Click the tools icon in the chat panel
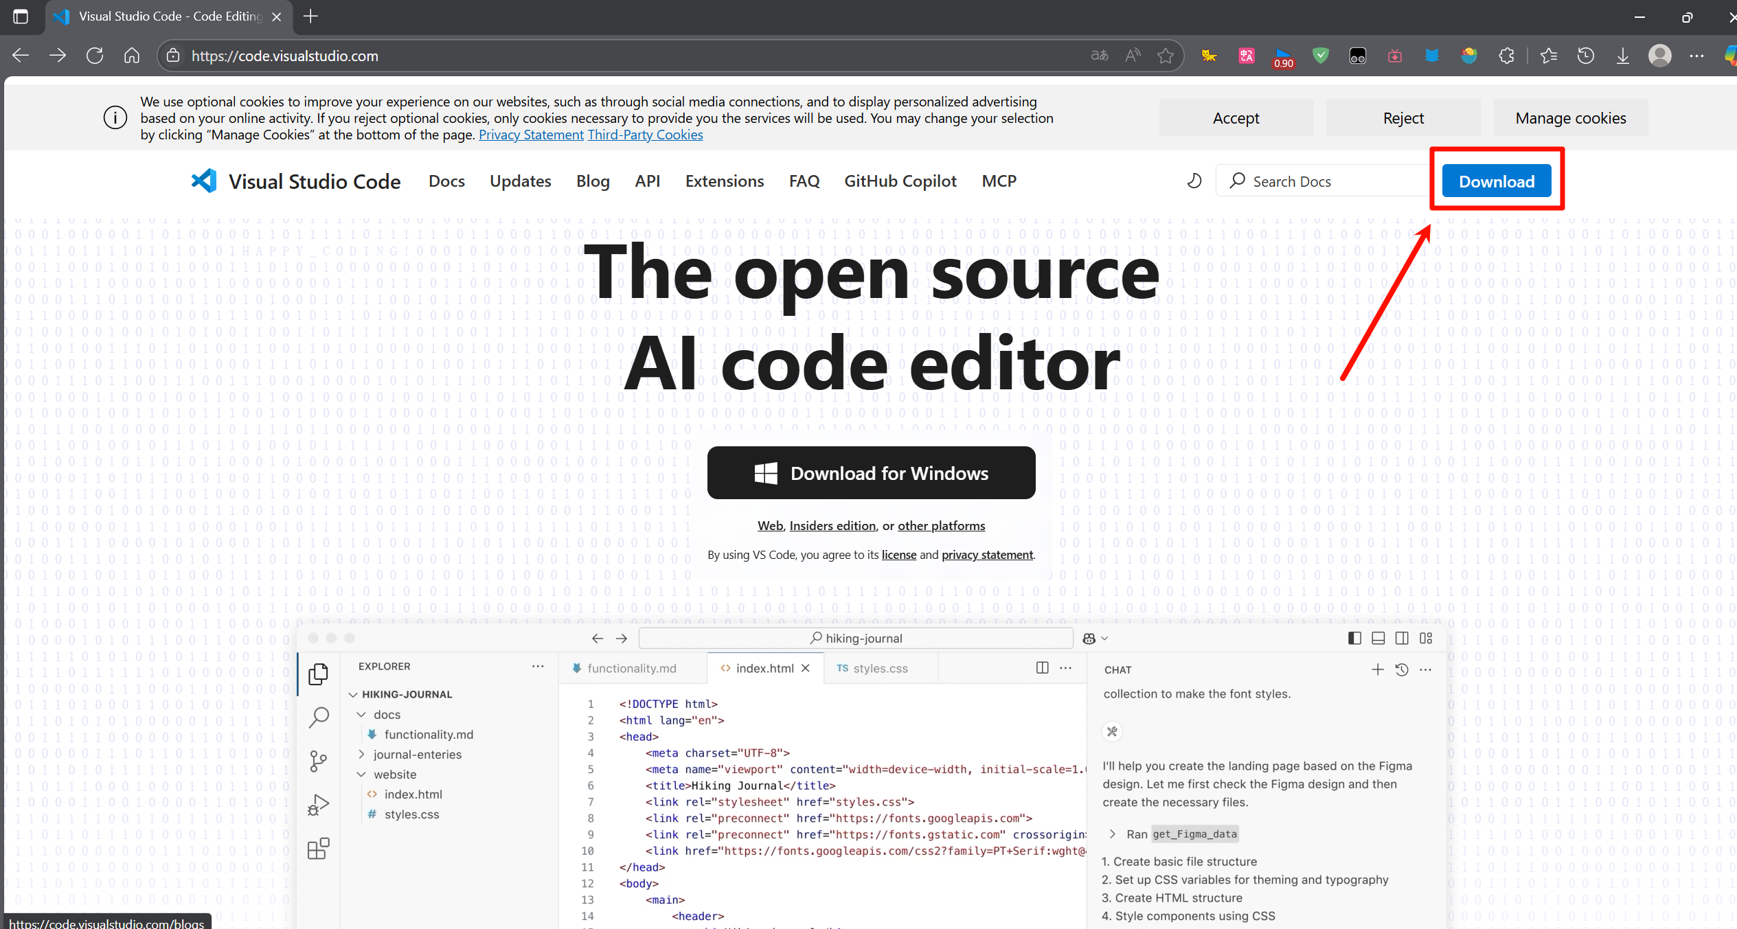 tap(1112, 731)
